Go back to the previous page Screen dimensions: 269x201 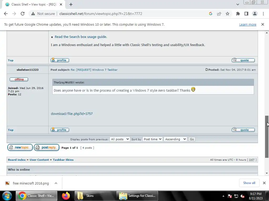[x=6, y=14]
